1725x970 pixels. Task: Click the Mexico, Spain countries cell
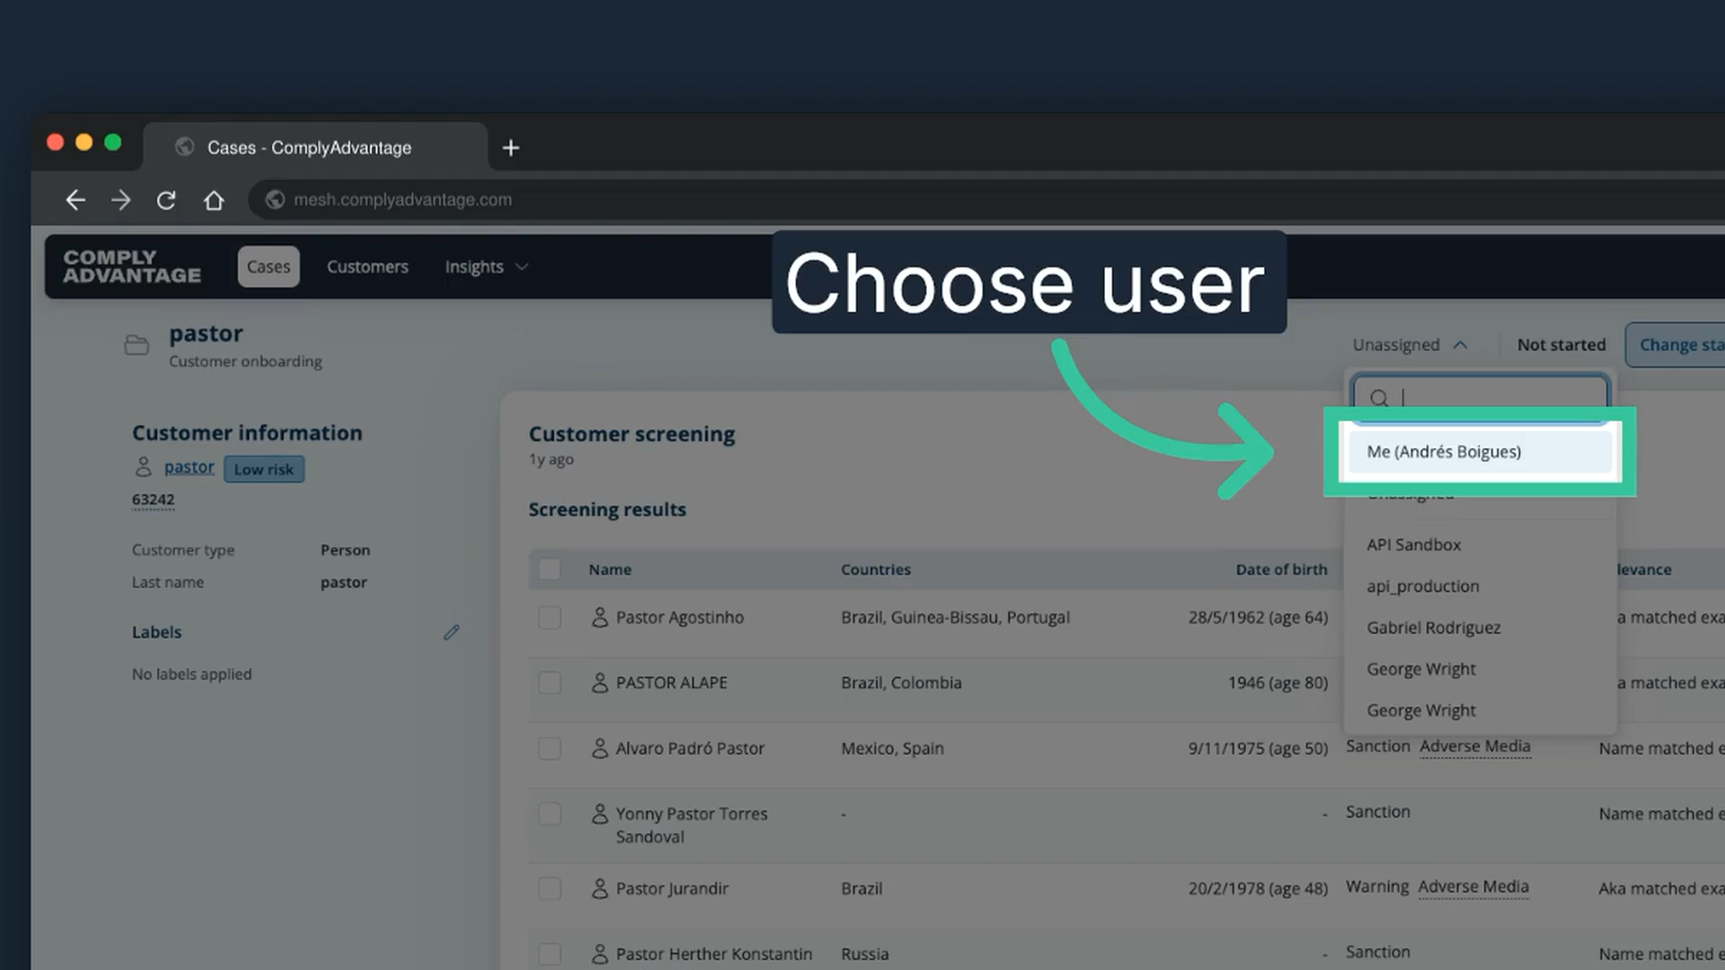[892, 749]
